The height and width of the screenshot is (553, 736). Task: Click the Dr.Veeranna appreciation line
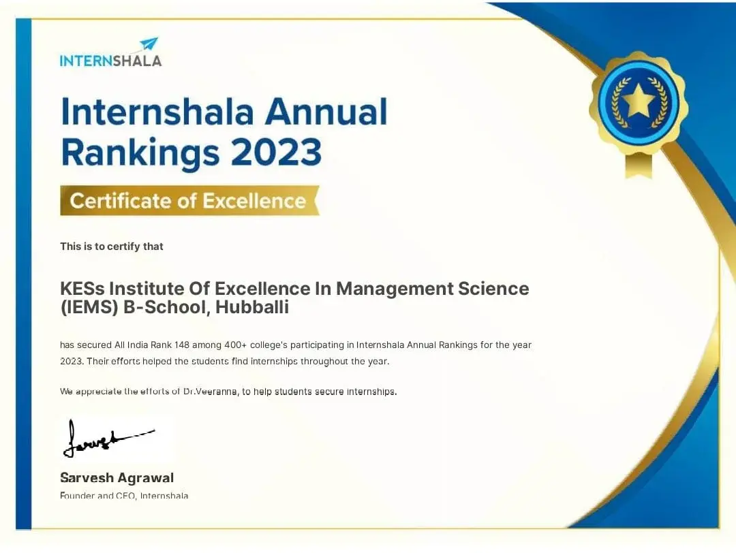[228, 391]
